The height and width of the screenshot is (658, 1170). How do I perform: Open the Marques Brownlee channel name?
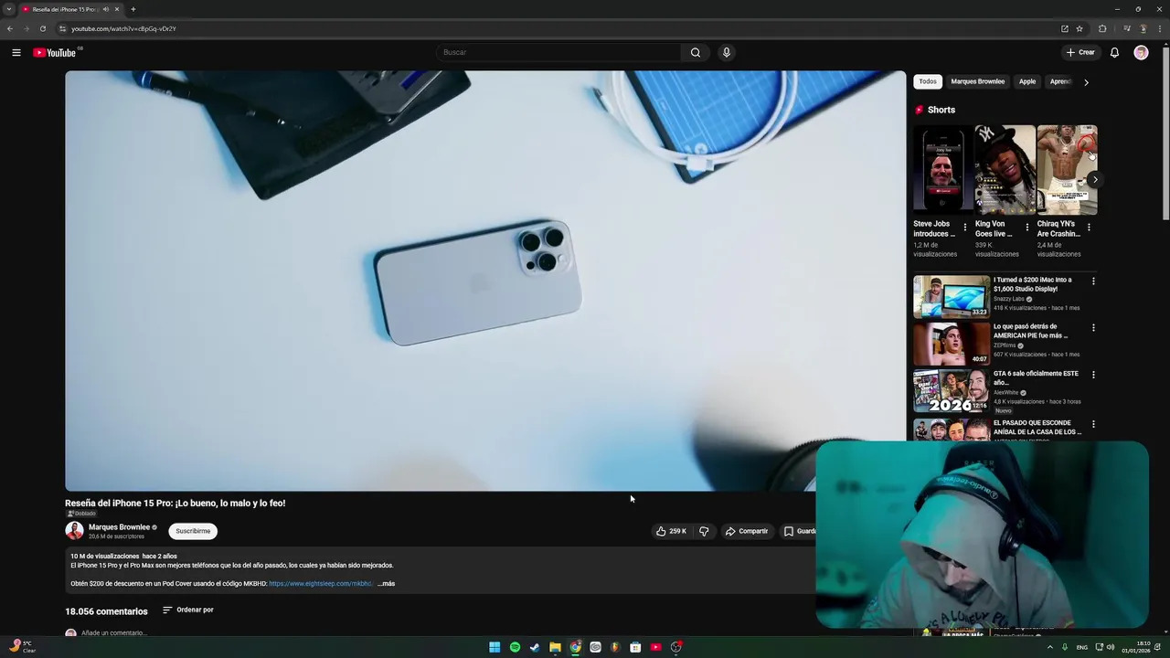coord(119,527)
